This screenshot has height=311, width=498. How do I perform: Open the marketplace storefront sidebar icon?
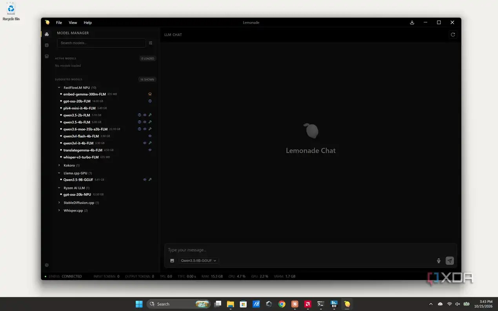pyautogui.click(x=47, y=56)
